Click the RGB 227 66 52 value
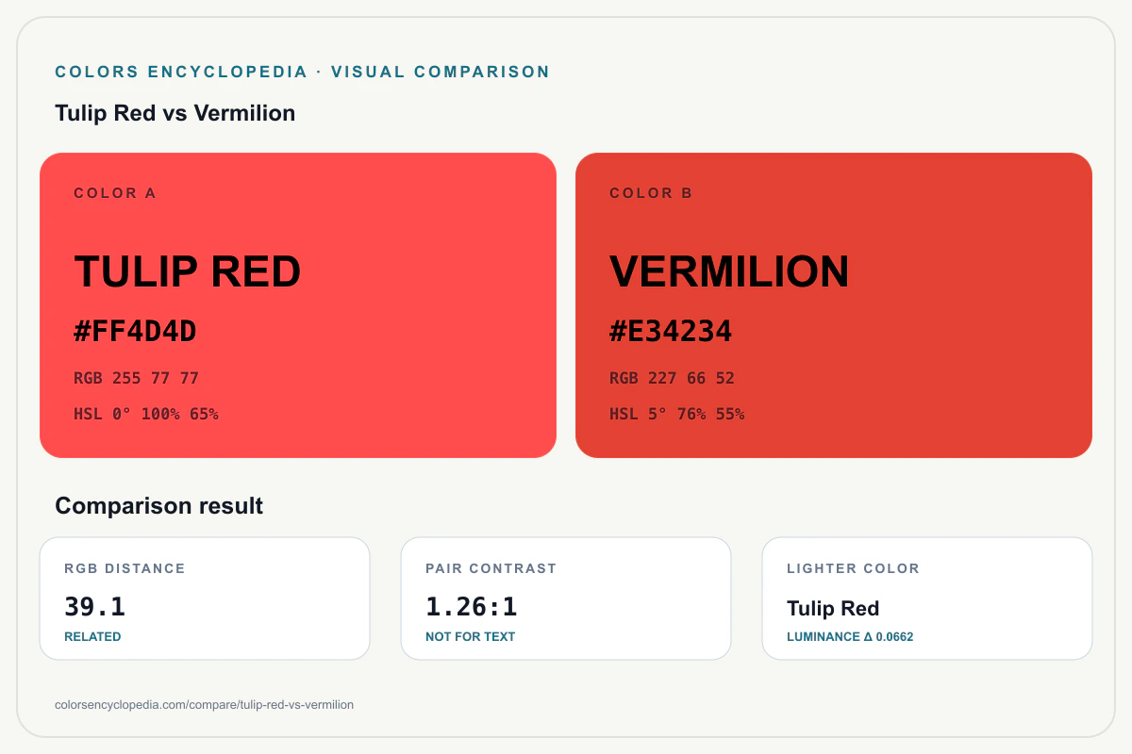Image resolution: width=1132 pixels, height=754 pixels. (673, 379)
